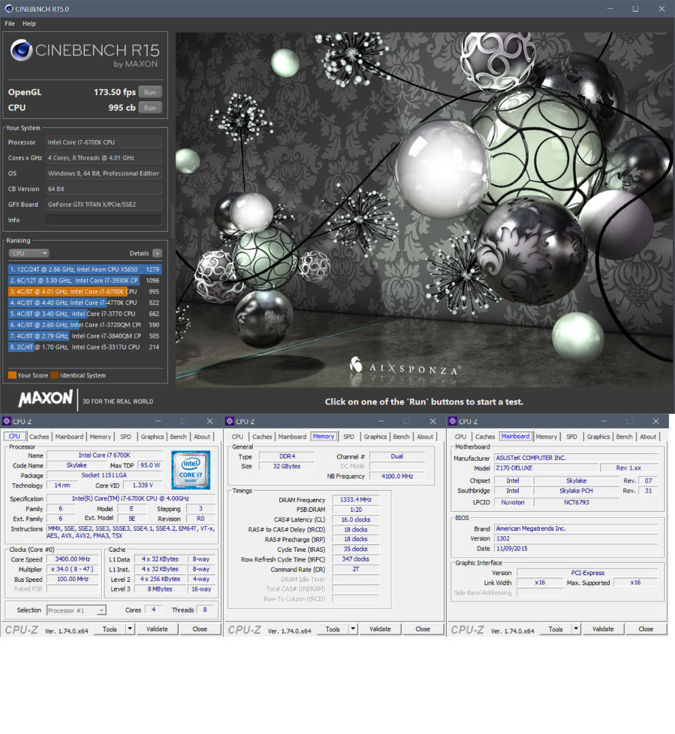Click Validate in third CPU-Z window

tap(603, 629)
